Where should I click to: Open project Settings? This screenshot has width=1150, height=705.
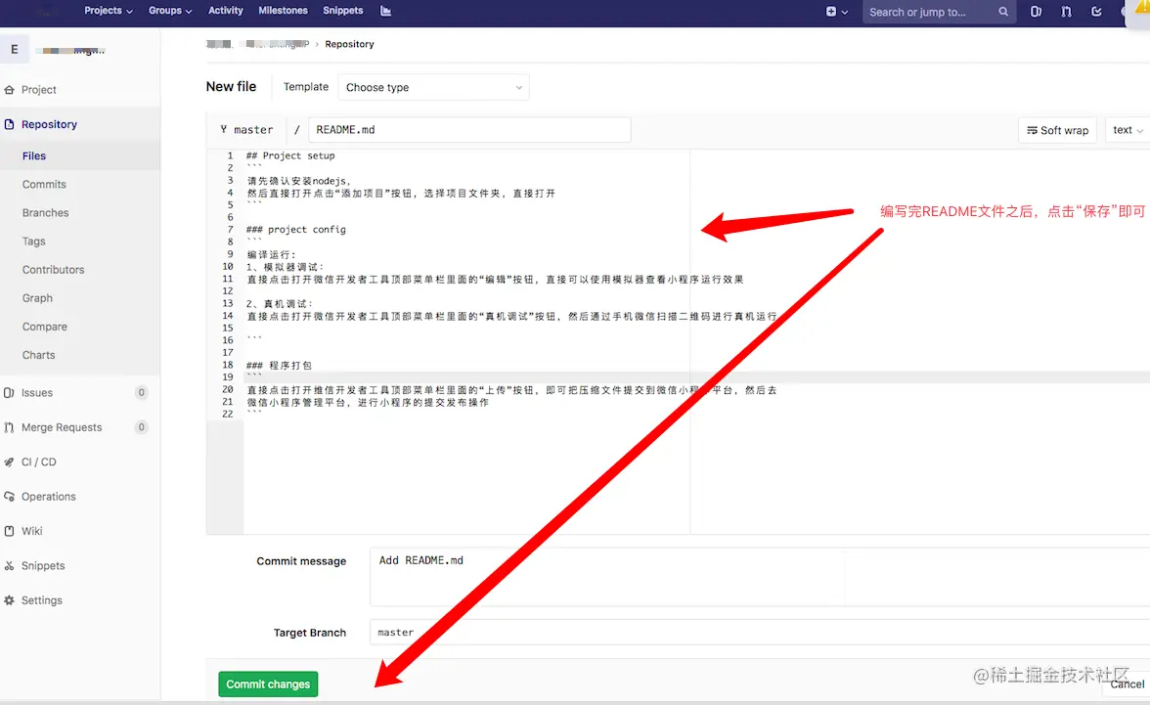[x=42, y=600]
